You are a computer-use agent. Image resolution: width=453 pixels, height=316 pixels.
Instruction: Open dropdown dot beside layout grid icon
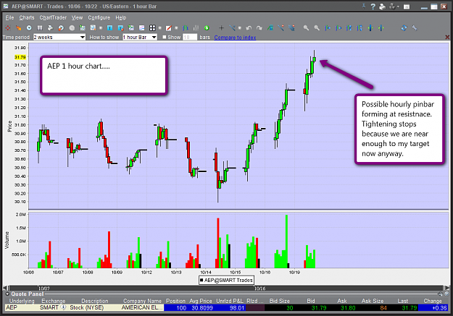click(159, 28)
